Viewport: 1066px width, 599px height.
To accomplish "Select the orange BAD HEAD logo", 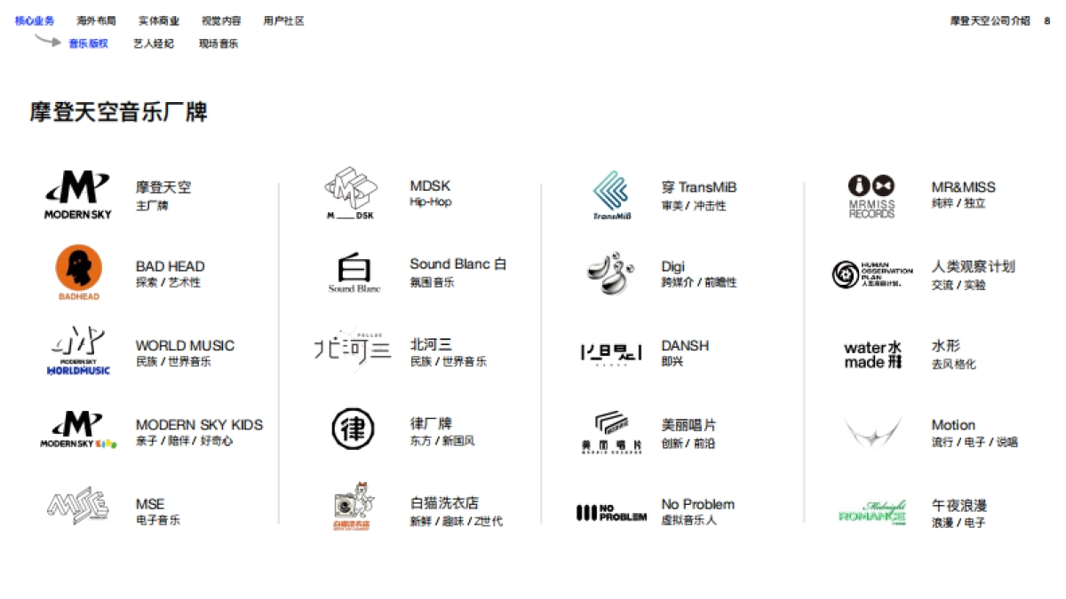I will (79, 273).
